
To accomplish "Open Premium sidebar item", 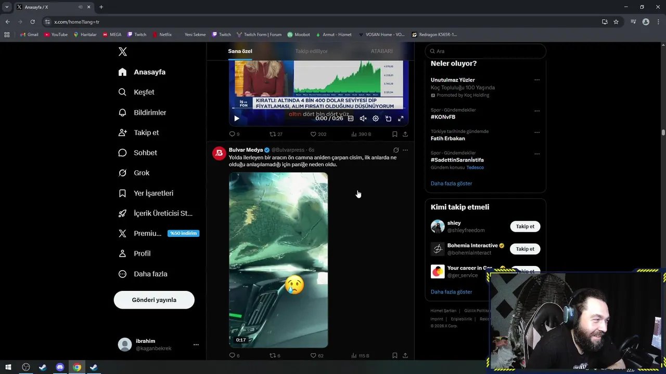I will (158, 233).
